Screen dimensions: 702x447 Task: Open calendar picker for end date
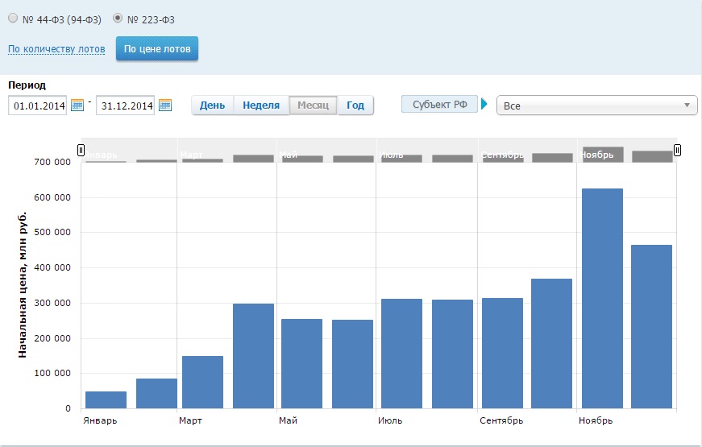pos(165,106)
